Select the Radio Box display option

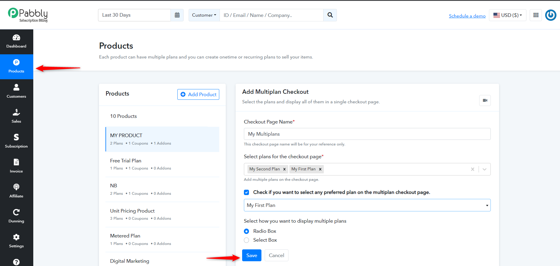pyautogui.click(x=247, y=231)
